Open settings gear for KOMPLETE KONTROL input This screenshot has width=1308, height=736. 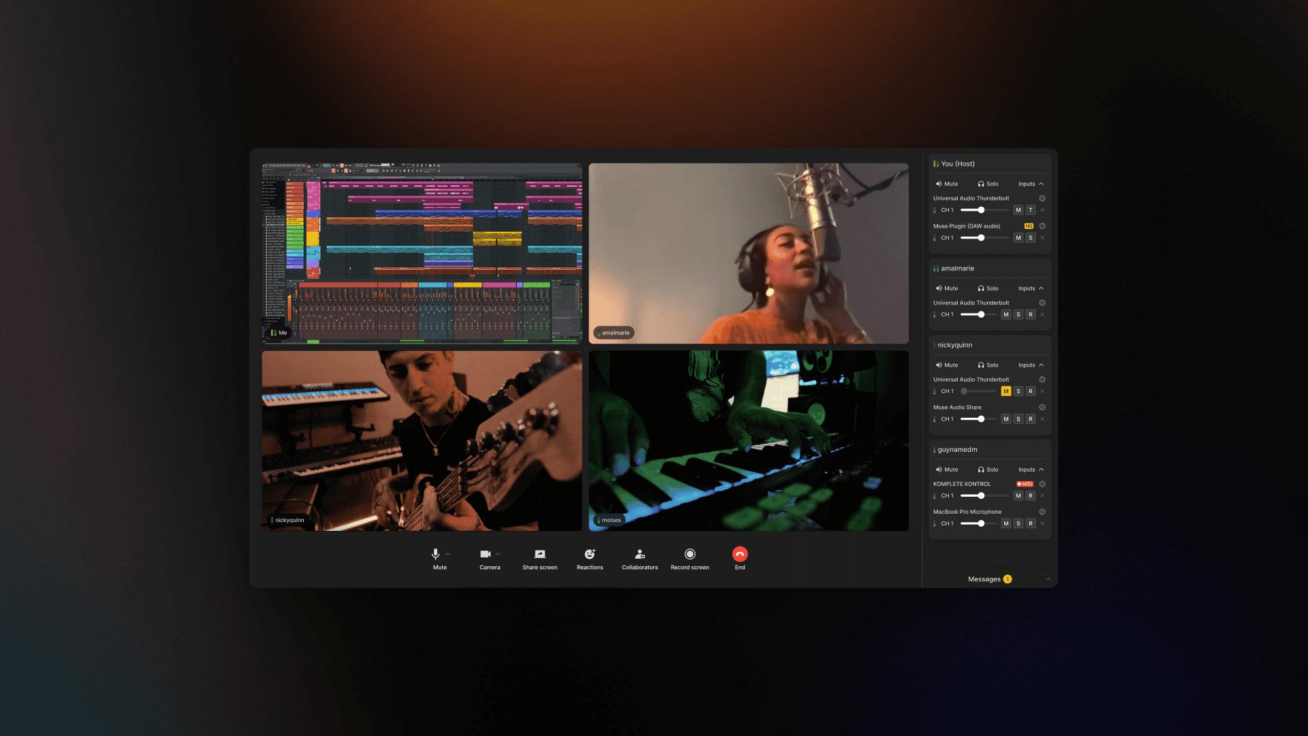[1042, 484]
